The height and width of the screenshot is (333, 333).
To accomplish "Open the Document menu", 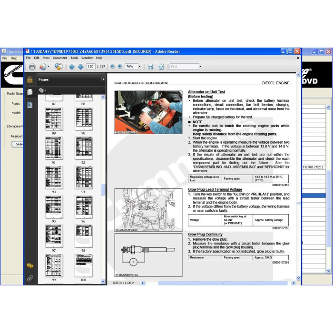I will click(60, 58).
